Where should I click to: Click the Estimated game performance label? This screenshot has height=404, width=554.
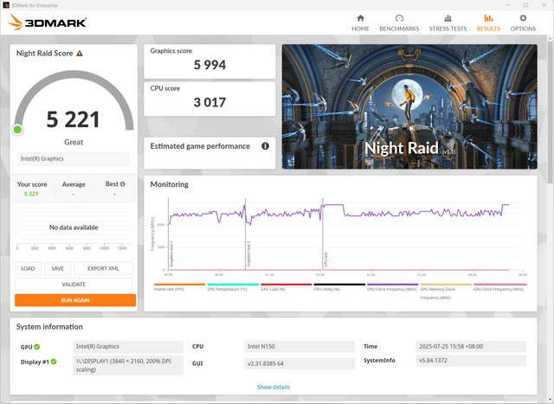[x=200, y=146]
